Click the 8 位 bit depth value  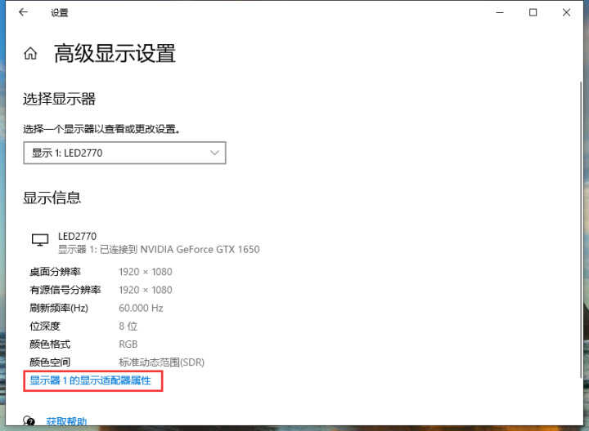point(128,326)
